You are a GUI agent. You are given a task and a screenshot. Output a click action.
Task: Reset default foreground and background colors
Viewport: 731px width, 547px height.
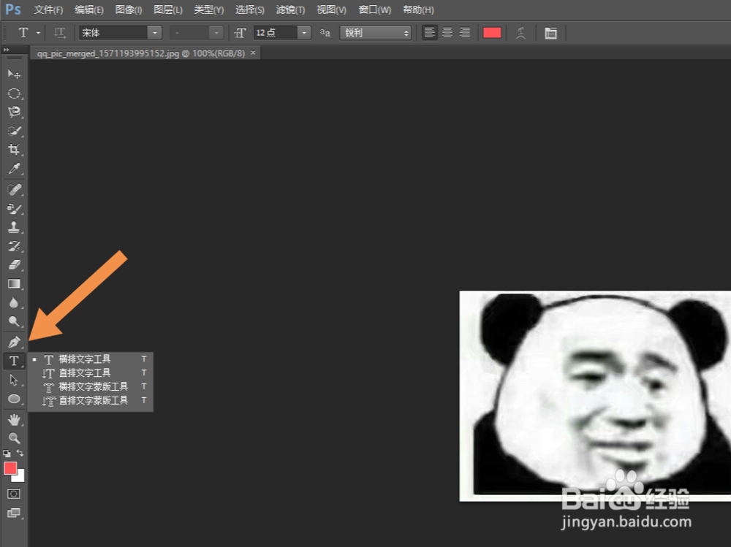click(7, 453)
